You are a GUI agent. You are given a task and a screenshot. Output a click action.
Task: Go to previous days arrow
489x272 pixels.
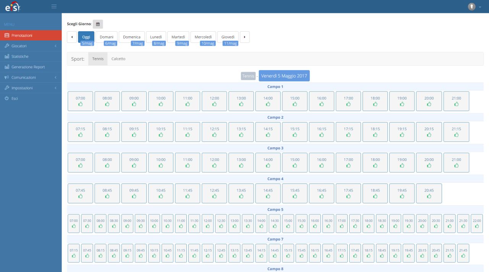pos(72,37)
